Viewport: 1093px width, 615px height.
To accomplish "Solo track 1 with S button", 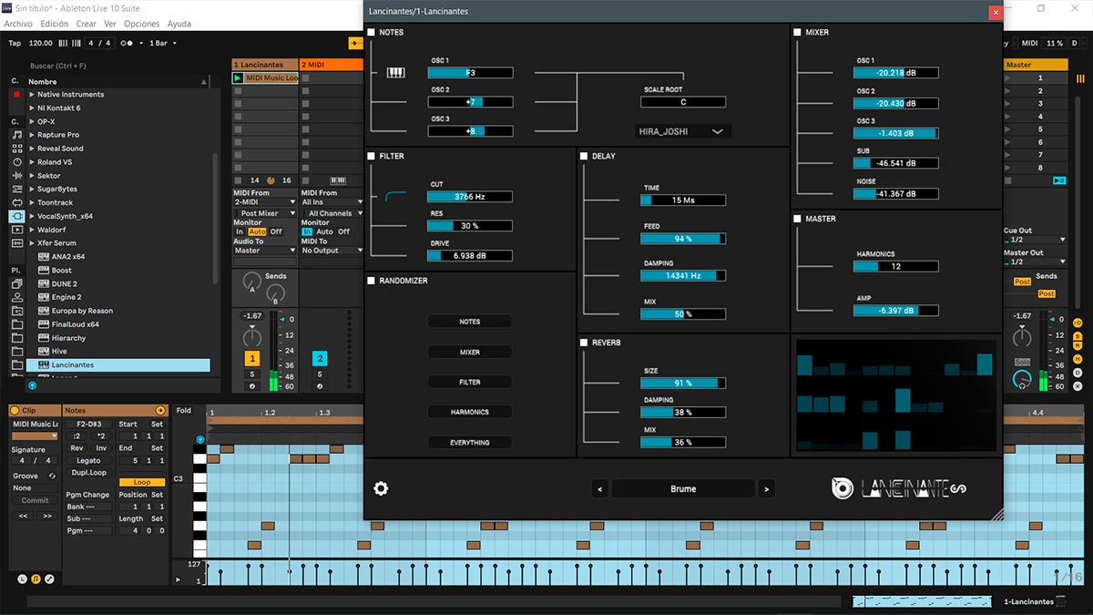I will click(x=252, y=374).
